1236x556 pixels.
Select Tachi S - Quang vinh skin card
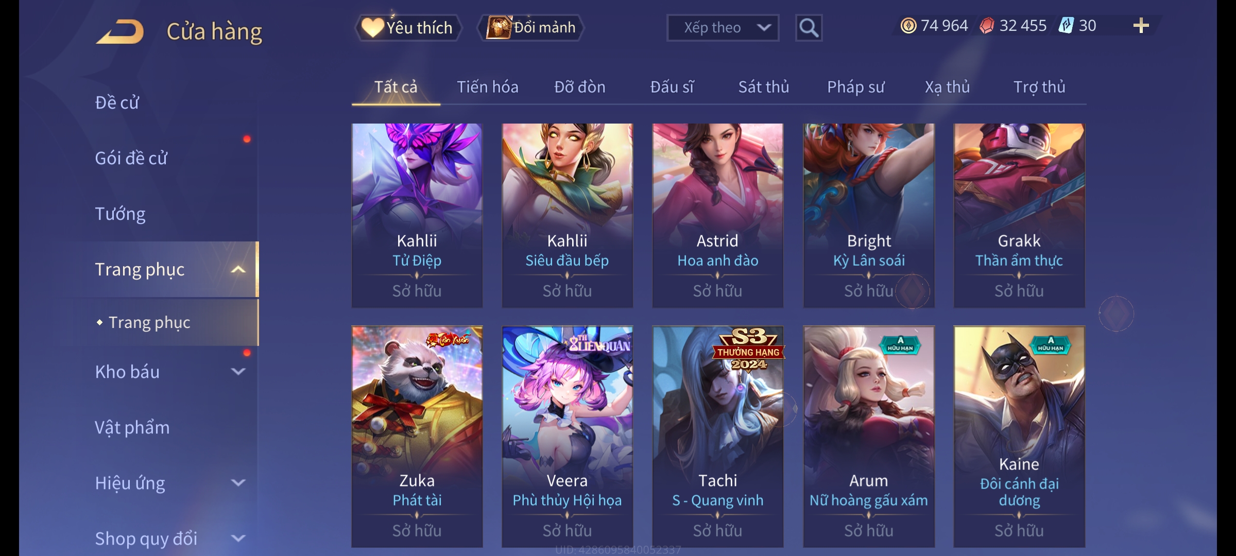717,437
